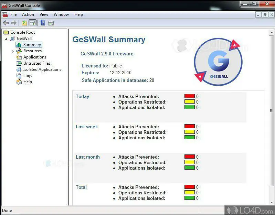Collapse the GeSWall tree node
275x215 pixels.
pyautogui.click(x=7, y=39)
